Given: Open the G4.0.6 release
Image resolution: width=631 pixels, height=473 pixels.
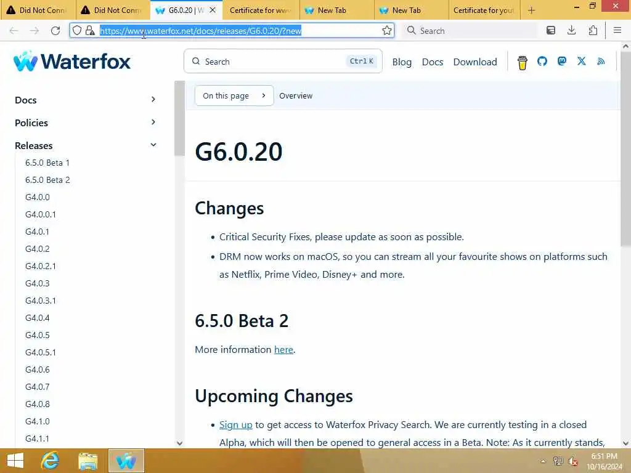Looking at the screenshot, I should click(x=38, y=370).
